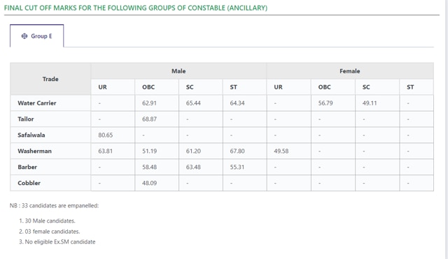
Task: Open the Group E tab
Action: 37,36
